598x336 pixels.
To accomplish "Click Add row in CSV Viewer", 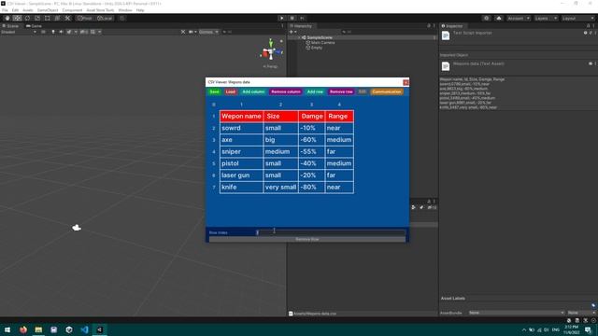I will pyautogui.click(x=315, y=91).
